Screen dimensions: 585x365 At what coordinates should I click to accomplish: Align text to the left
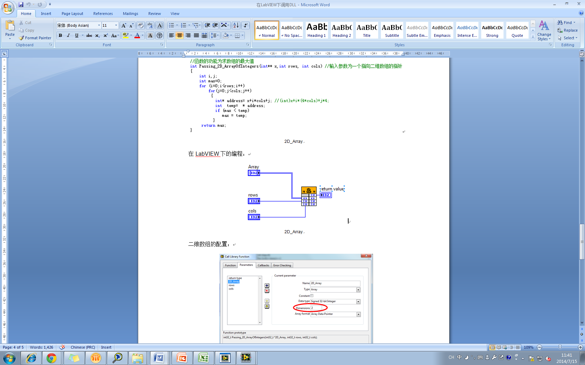tap(172, 35)
